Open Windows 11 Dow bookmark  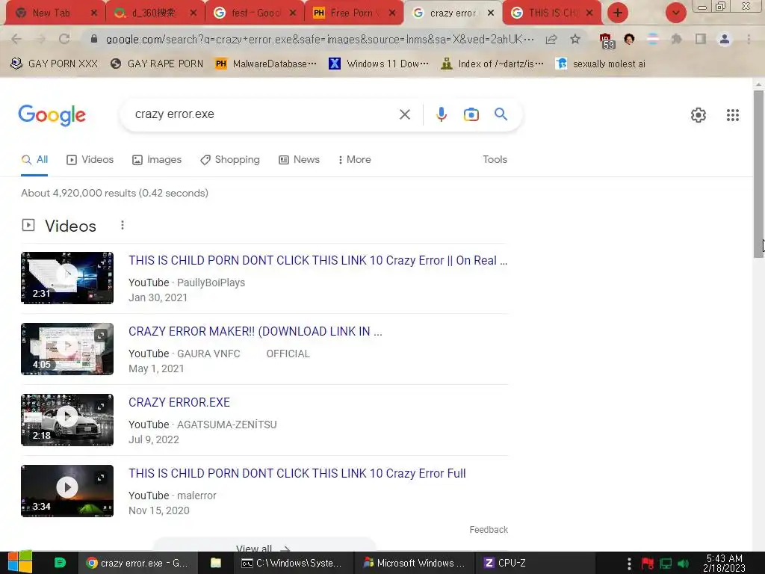[379, 64]
